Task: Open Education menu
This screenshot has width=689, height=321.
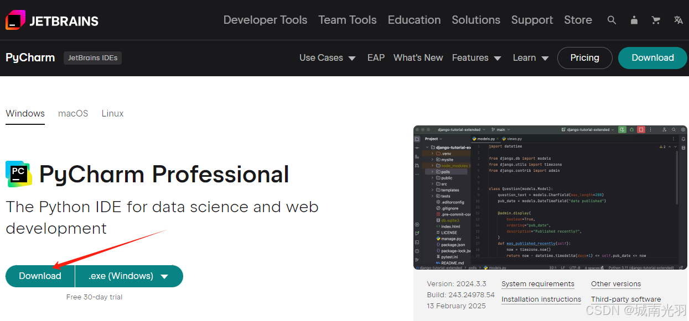Action: coord(415,20)
